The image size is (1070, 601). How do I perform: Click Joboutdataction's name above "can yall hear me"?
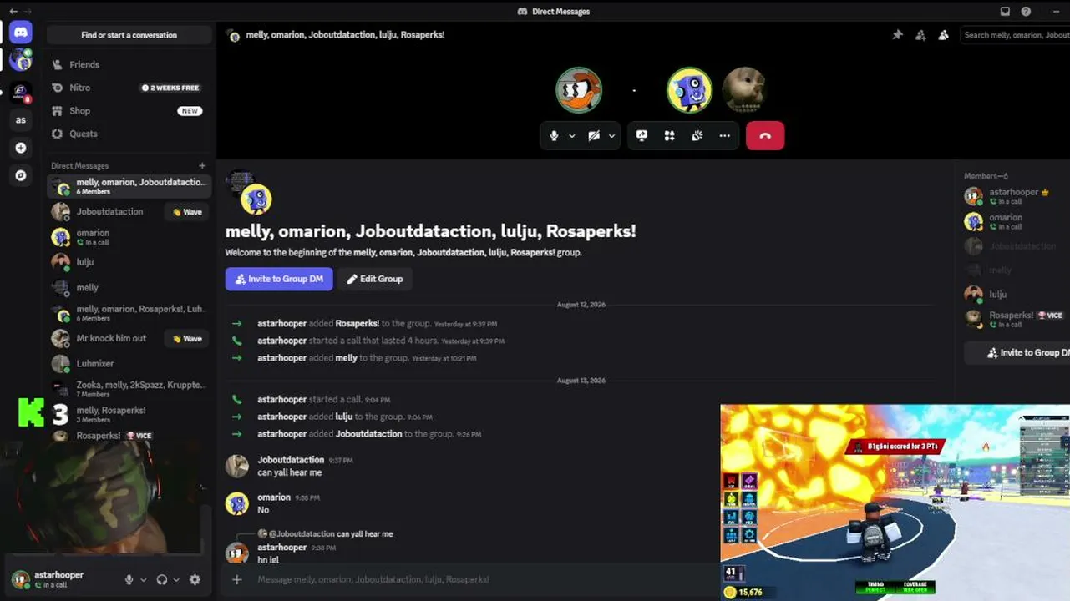pyautogui.click(x=291, y=460)
